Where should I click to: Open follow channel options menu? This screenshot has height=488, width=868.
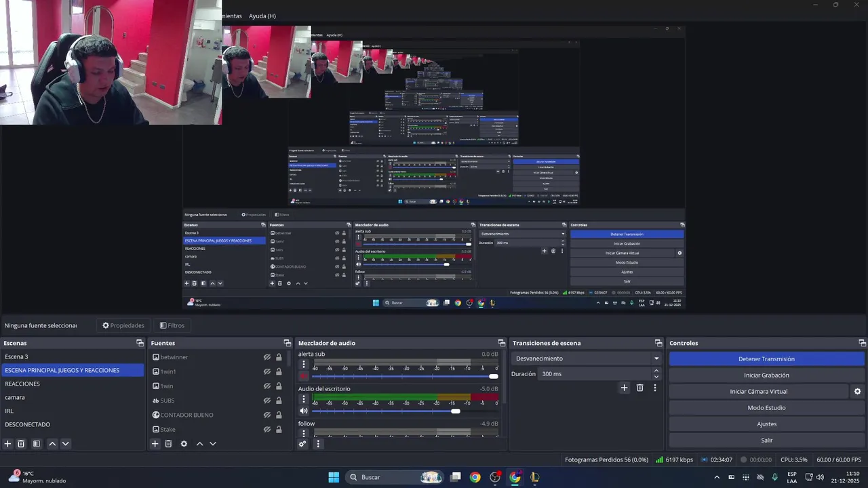point(304,433)
